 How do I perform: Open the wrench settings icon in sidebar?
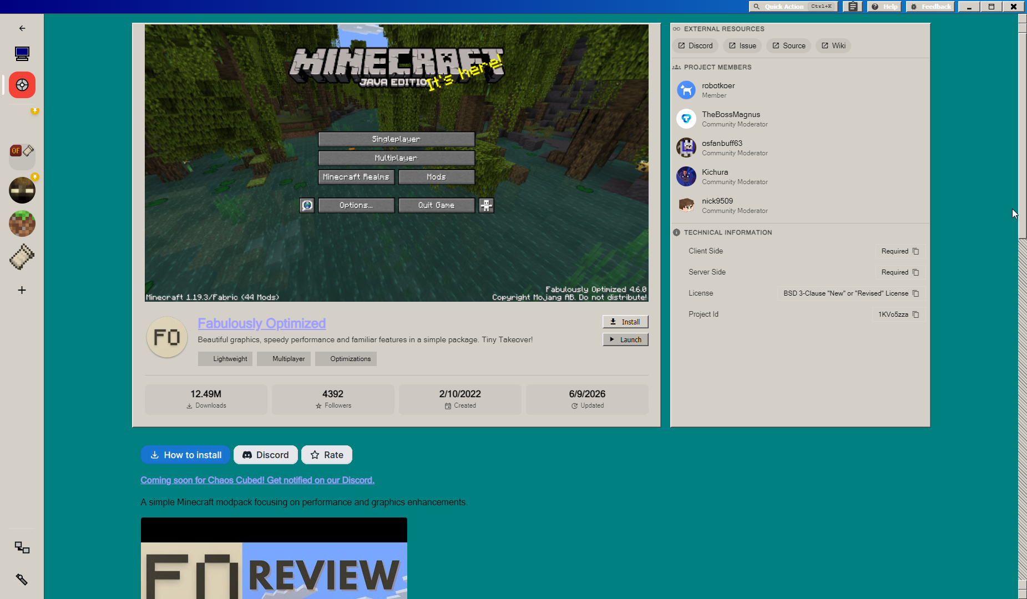pyautogui.click(x=22, y=580)
